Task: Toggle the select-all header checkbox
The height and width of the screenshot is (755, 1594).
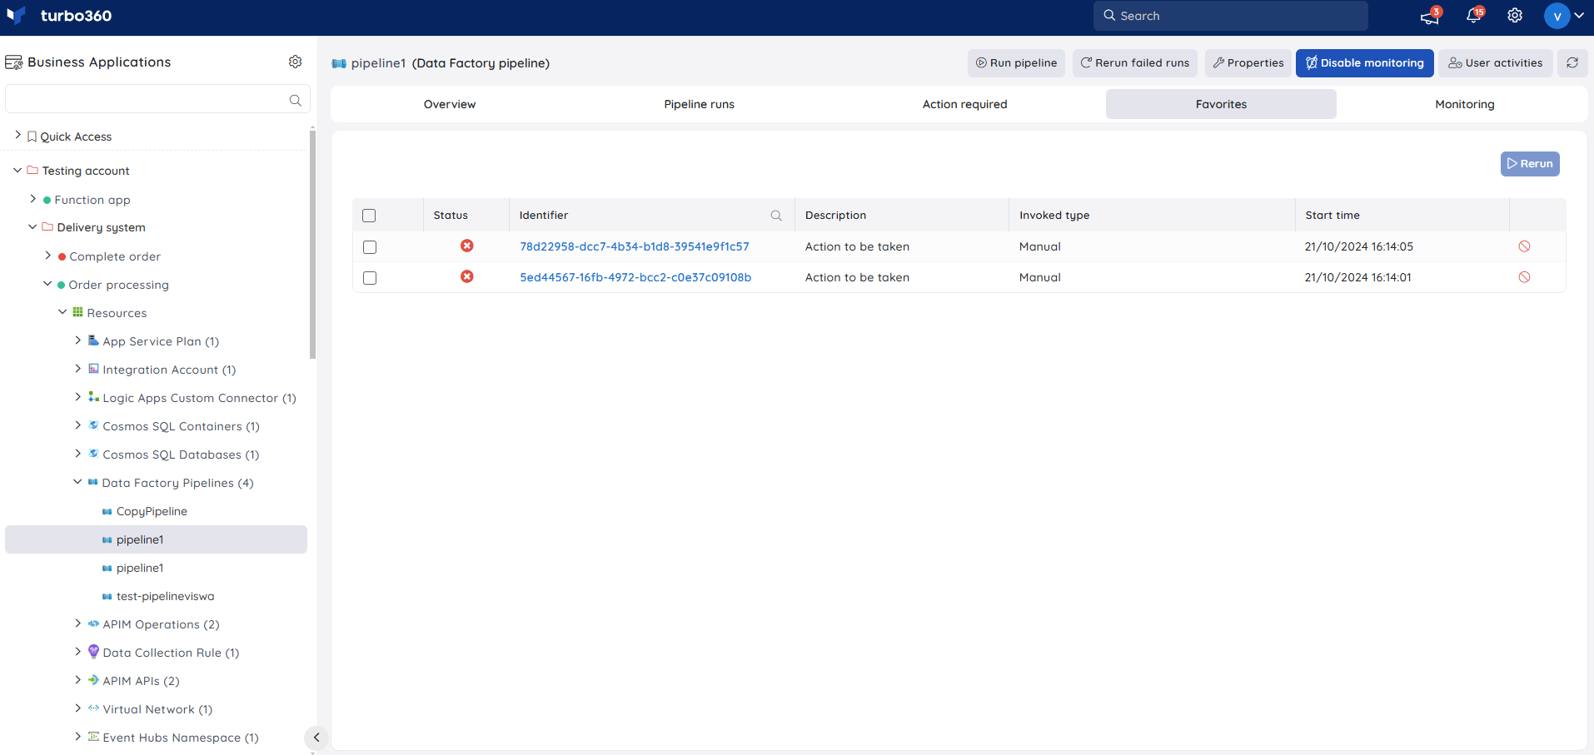Action: pyautogui.click(x=370, y=216)
